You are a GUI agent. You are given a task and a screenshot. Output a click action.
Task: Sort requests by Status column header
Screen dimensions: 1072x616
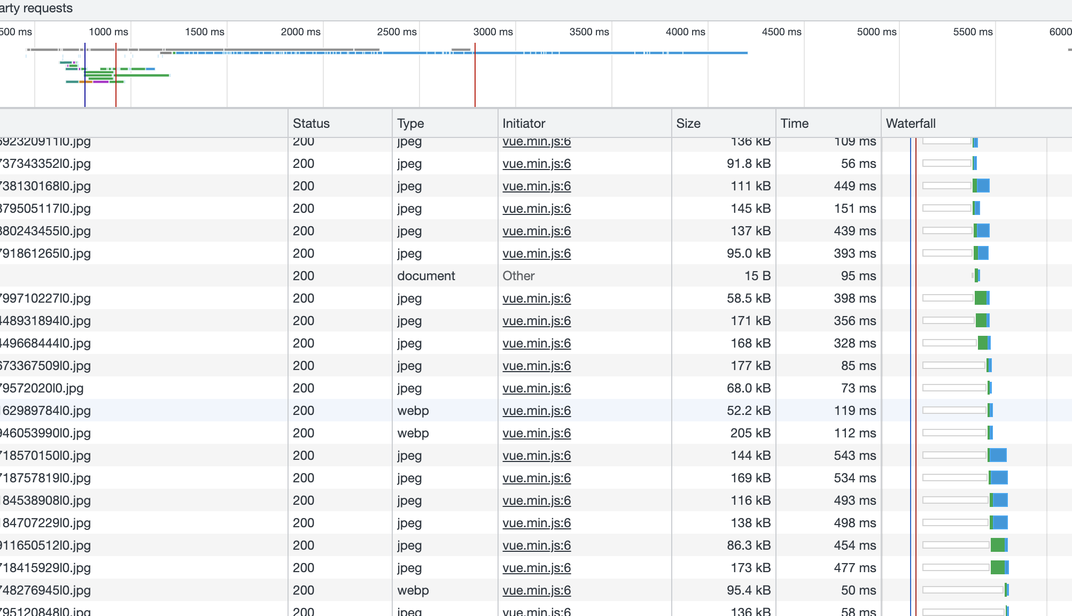point(311,124)
